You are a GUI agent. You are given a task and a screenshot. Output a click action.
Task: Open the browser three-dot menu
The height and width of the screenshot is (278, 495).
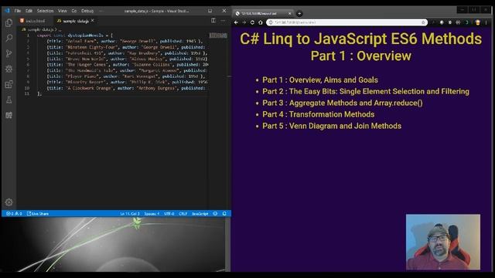point(486,22)
